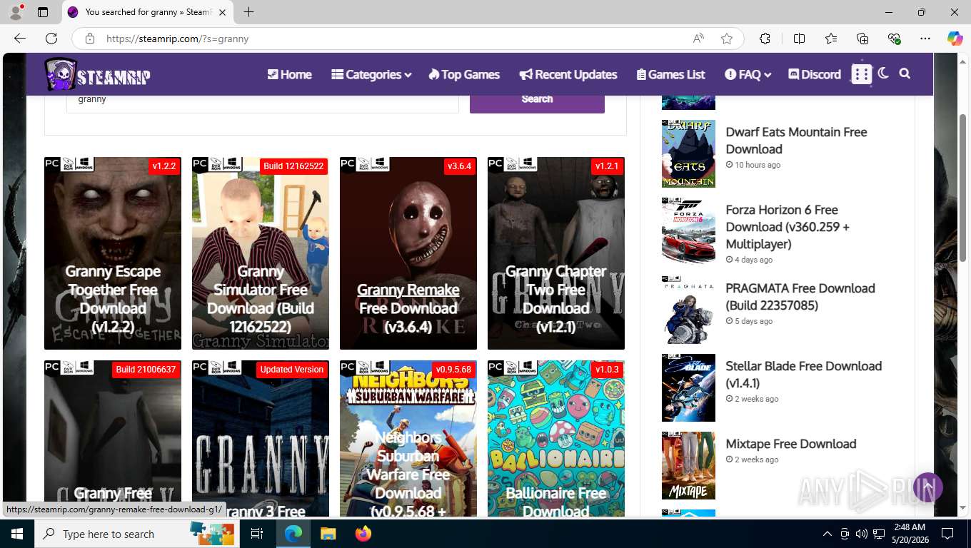
Task: Click the PRAGMATA thumbnail image
Action: pos(688,310)
